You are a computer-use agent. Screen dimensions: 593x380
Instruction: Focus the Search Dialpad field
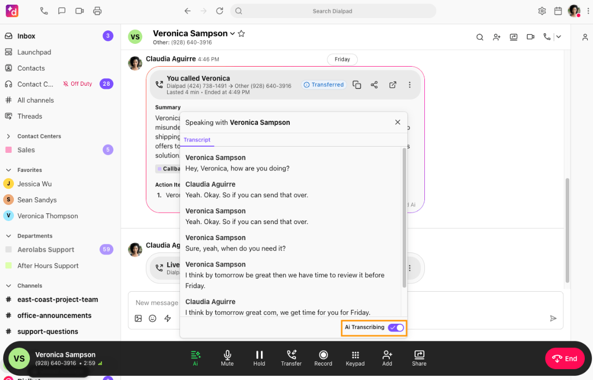point(333,11)
